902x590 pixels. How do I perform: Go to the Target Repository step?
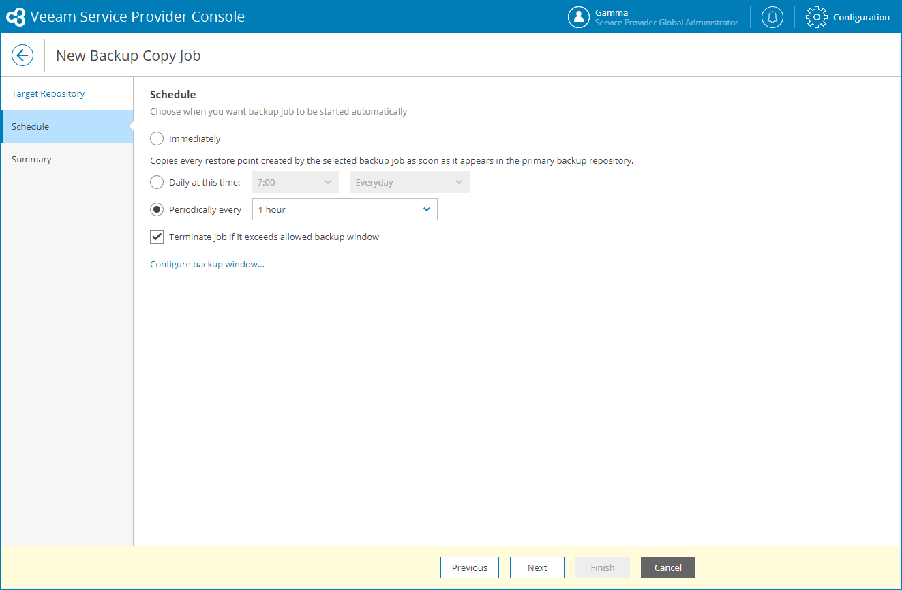tap(67, 93)
